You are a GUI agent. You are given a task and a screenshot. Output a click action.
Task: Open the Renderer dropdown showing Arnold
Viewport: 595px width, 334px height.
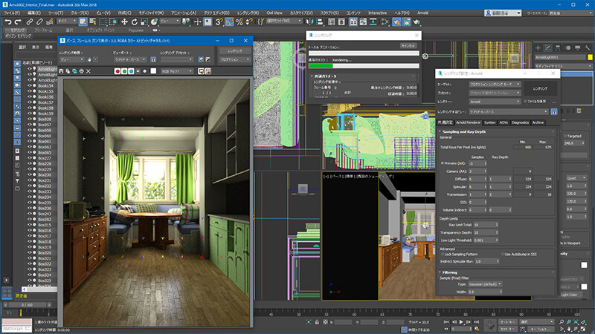(x=495, y=102)
